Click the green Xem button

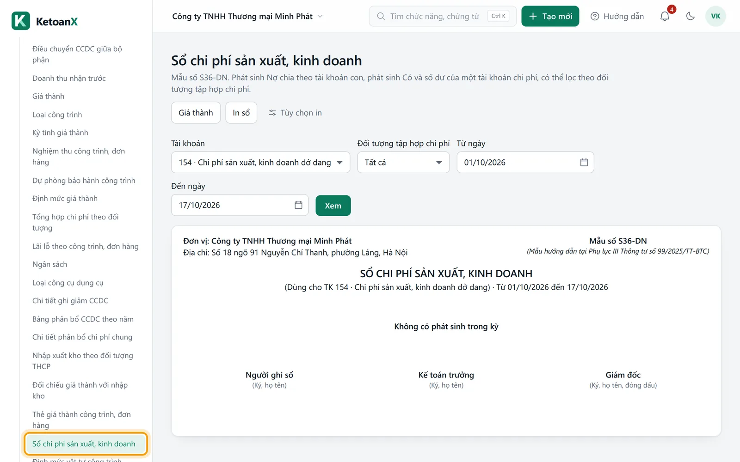tap(333, 206)
